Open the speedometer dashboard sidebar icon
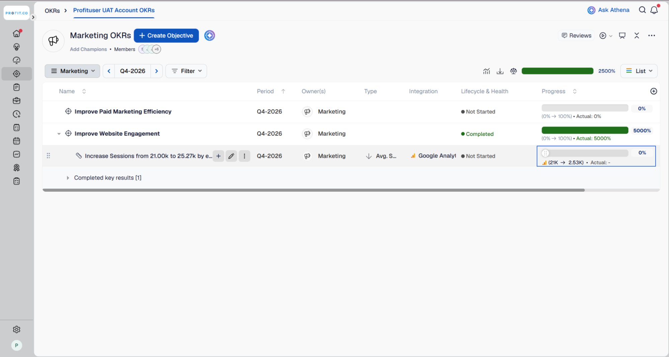 tap(16, 60)
